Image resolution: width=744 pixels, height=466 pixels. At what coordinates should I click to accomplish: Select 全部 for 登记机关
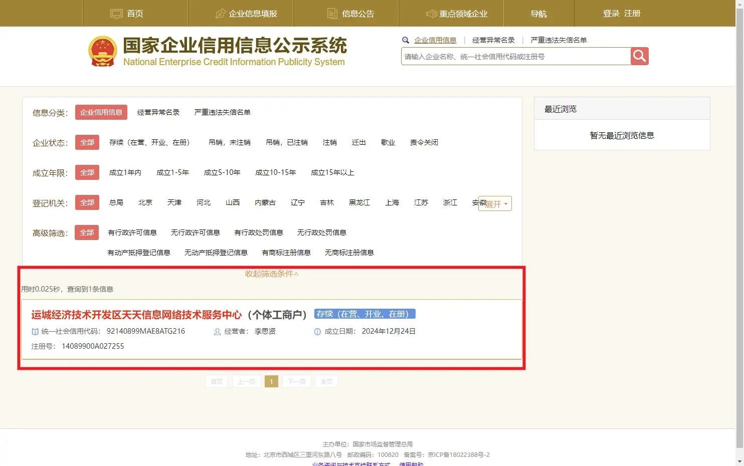point(87,202)
